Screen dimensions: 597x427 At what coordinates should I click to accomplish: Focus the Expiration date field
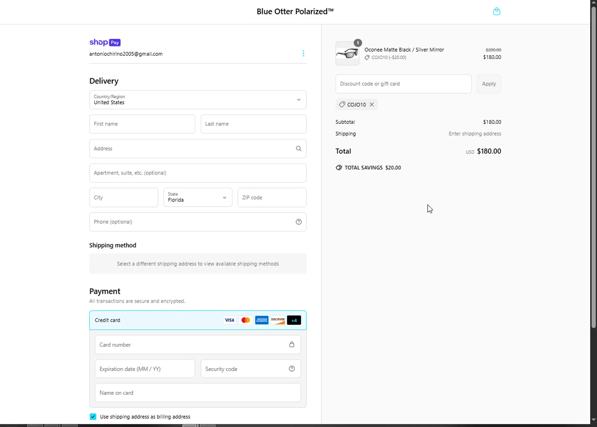click(145, 369)
